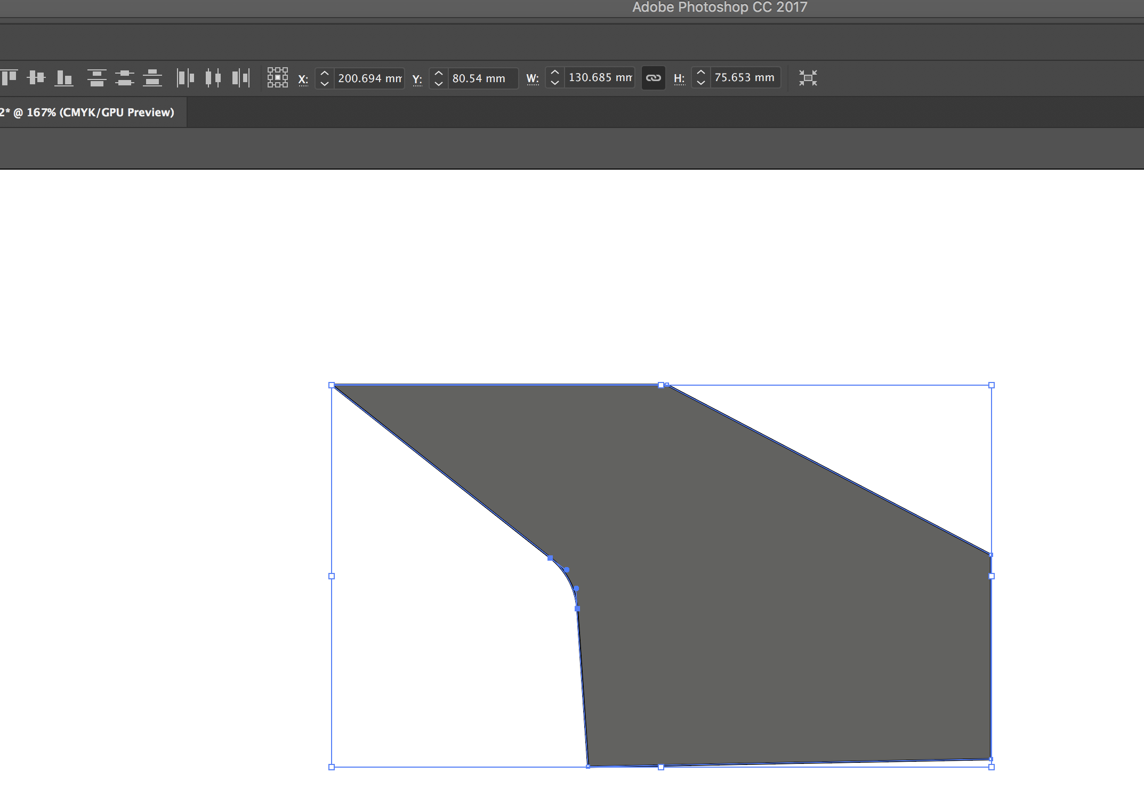Click the isolate selected object icon
Screen dimensions: 1144x797
[x=808, y=78]
